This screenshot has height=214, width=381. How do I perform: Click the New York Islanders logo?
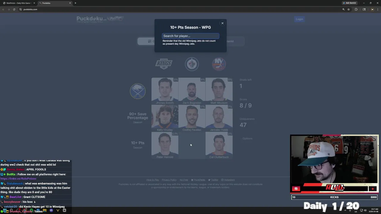pyautogui.click(x=219, y=64)
